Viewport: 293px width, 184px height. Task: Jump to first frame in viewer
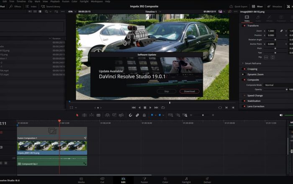tap(134, 108)
